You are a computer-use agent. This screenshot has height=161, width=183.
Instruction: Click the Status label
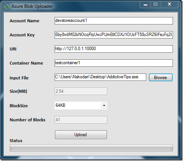(x=16, y=141)
